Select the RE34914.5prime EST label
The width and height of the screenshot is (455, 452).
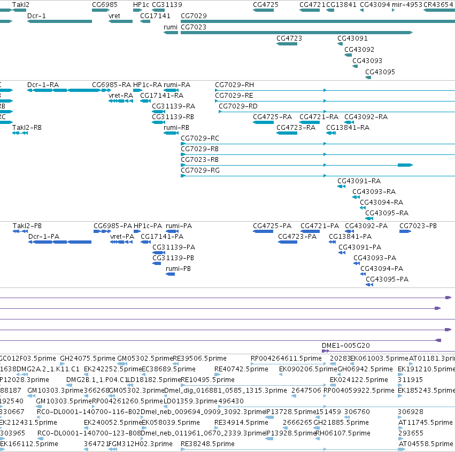[x=241, y=423]
